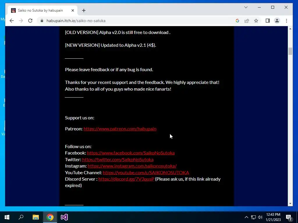Screen dimensions: 298x223
Task: Share this page icon
Action: pos(247,21)
